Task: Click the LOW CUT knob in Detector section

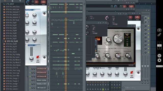Action: point(107,56)
